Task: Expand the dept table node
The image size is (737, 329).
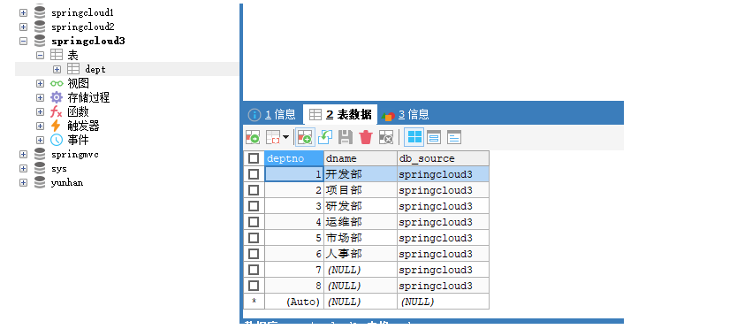Action: point(57,69)
